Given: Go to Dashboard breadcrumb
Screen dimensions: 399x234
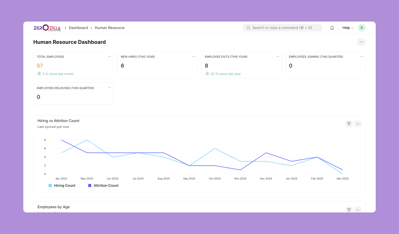Looking at the screenshot, I should coord(78,28).
